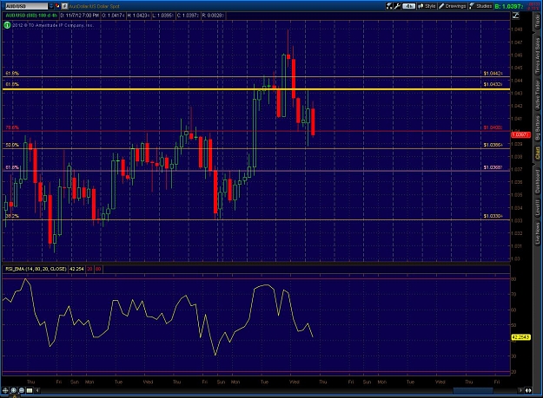Screen dimensions: 543x398
Task: Click the RSI_EMA study label
Action: 36,269
